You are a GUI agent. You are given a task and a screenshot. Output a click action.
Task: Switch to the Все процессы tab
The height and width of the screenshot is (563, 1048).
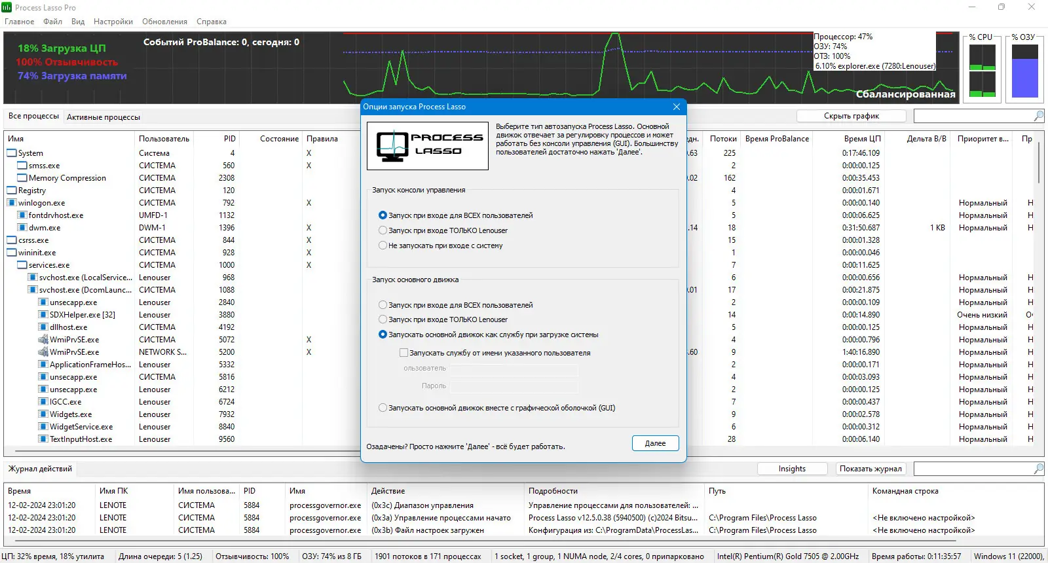click(33, 117)
